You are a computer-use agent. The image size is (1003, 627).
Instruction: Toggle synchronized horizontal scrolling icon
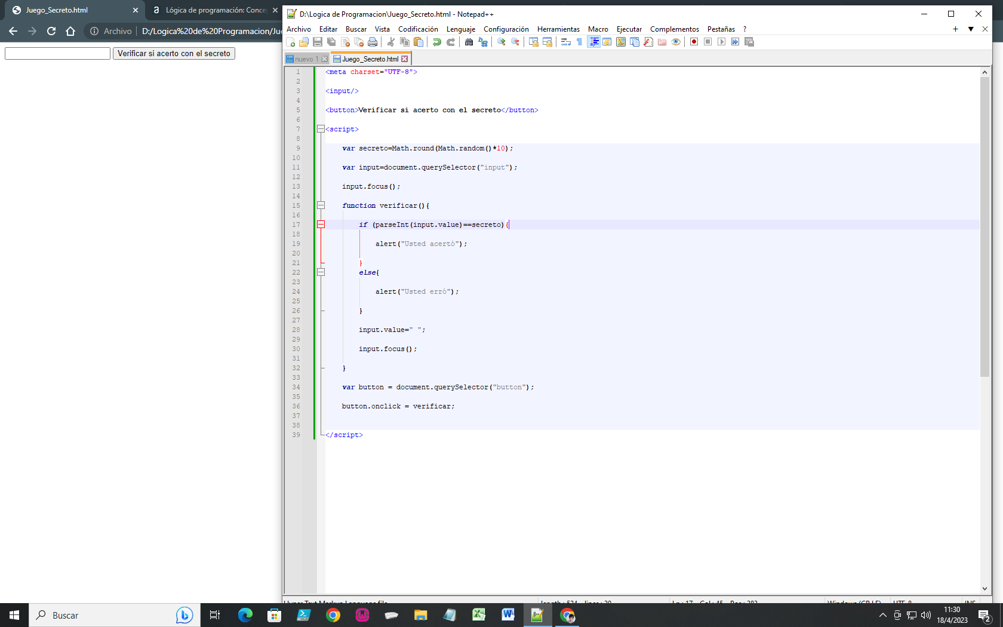tap(547, 42)
